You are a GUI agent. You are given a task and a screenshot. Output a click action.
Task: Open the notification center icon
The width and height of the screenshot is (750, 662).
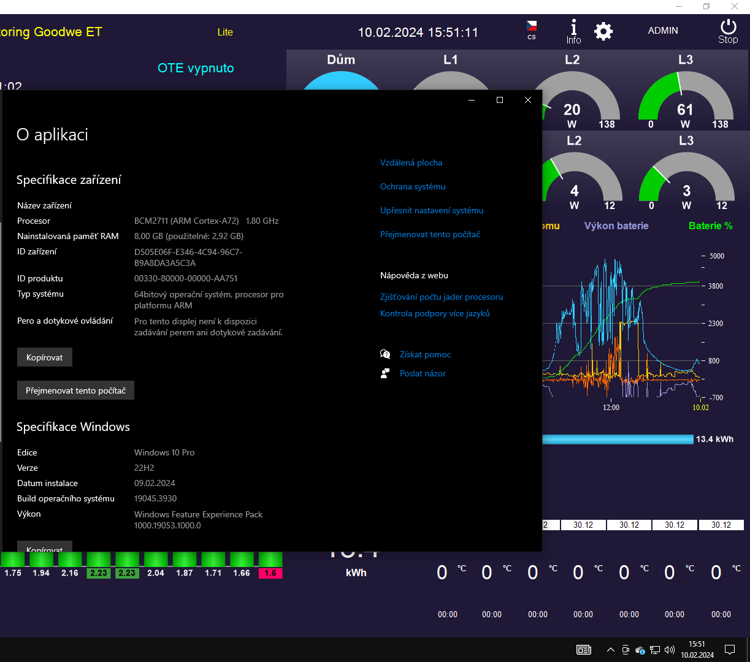pos(730,650)
